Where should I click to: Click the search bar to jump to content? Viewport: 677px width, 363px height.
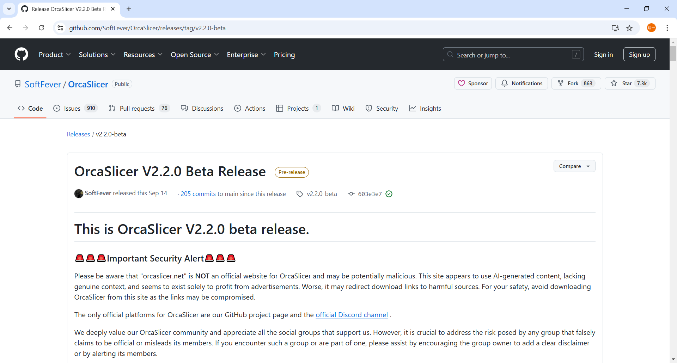tap(513, 54)
